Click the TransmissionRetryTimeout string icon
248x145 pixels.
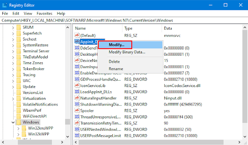point(77,123)
